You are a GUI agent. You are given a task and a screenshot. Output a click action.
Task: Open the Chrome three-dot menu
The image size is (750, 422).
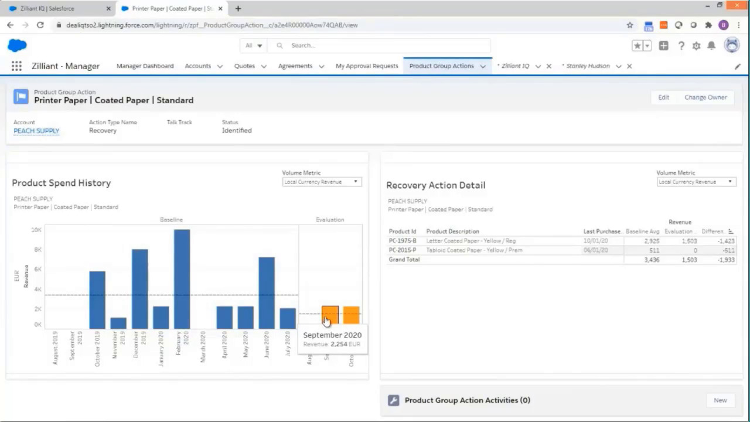(x=738, y=25)
